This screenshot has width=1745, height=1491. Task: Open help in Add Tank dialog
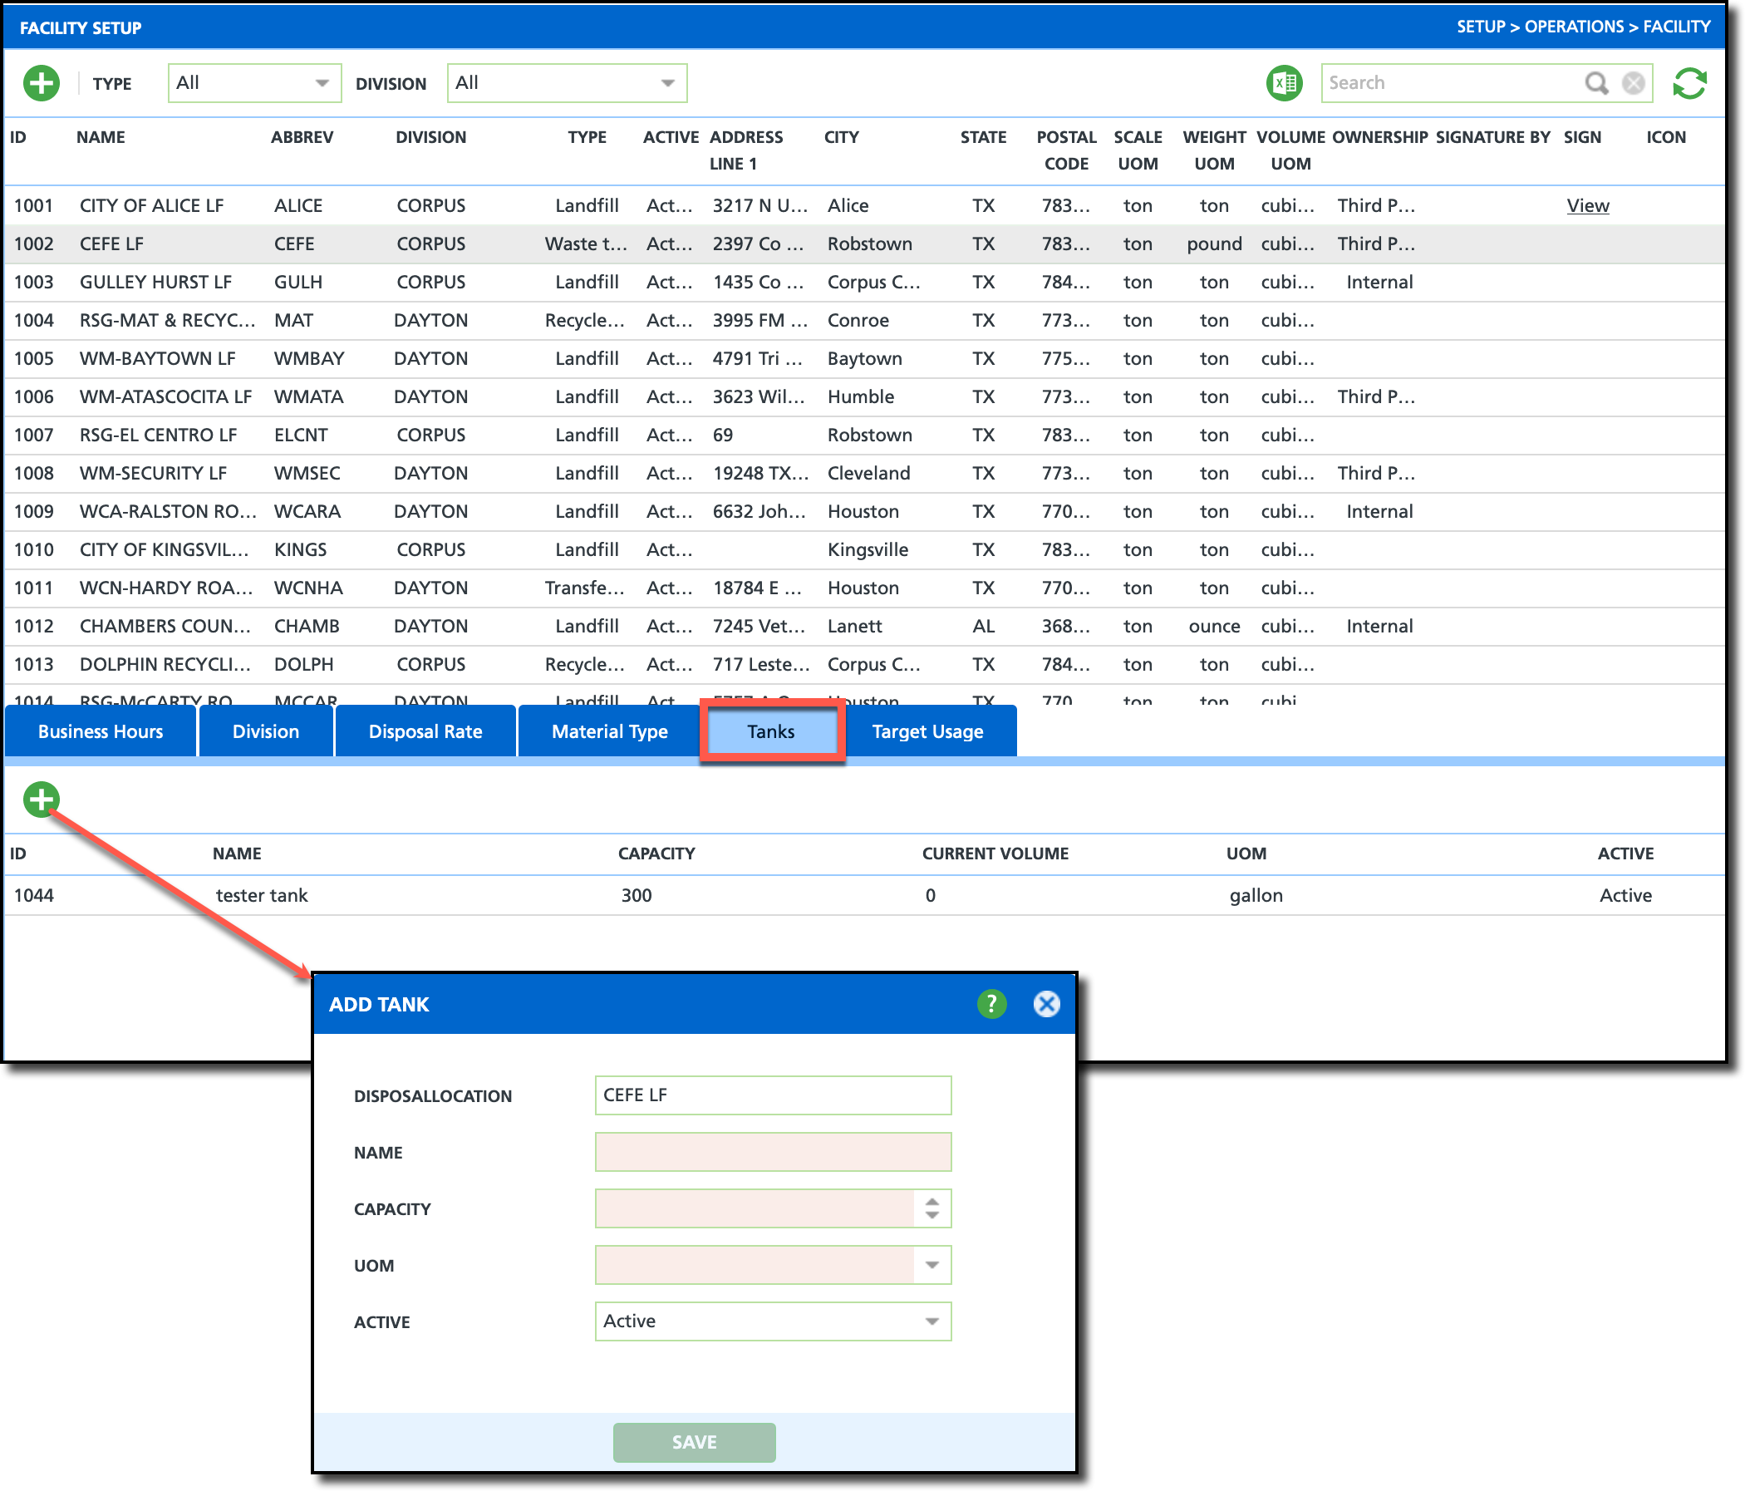(x=991, y=1003)
